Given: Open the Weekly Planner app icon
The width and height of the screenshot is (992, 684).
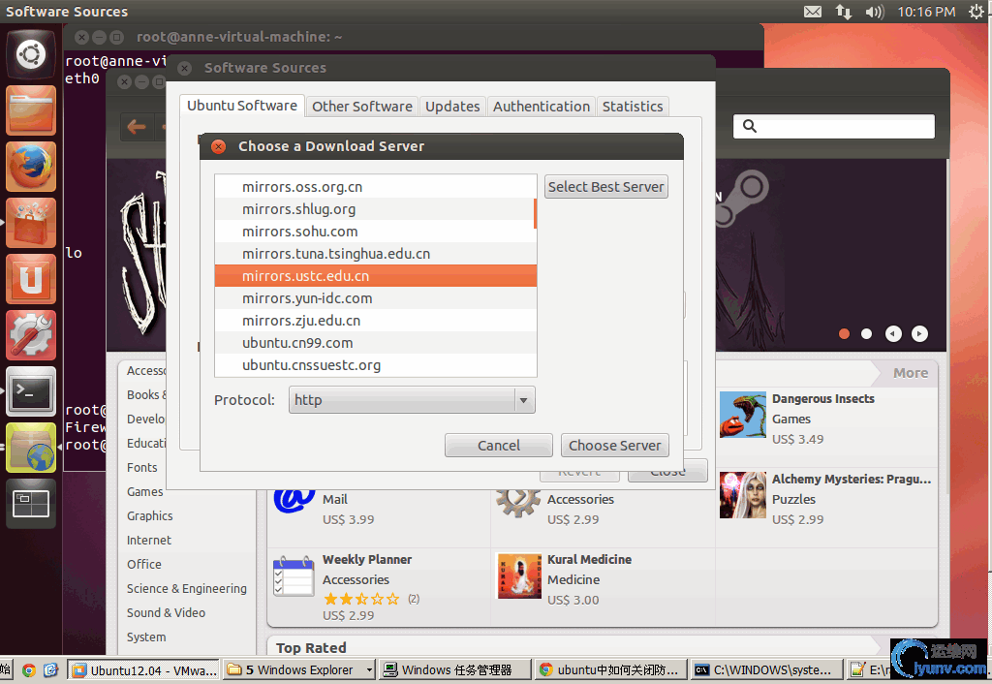Looking at the screenshot, I should pos(294,575).
